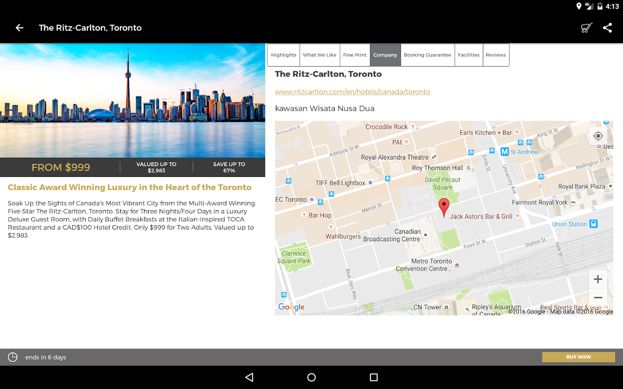Tap the clock icon beside deal countdown

coord(13,357)
